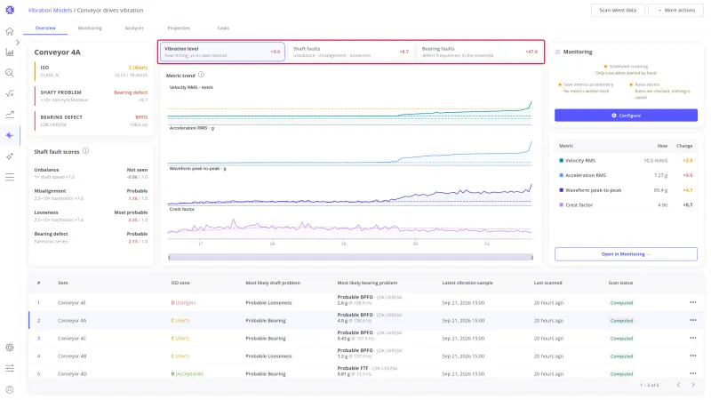Select the vibration waveform sidebar icon
Image resolution: width=711 pixels, height=400 pixels.
pos(10,136)
